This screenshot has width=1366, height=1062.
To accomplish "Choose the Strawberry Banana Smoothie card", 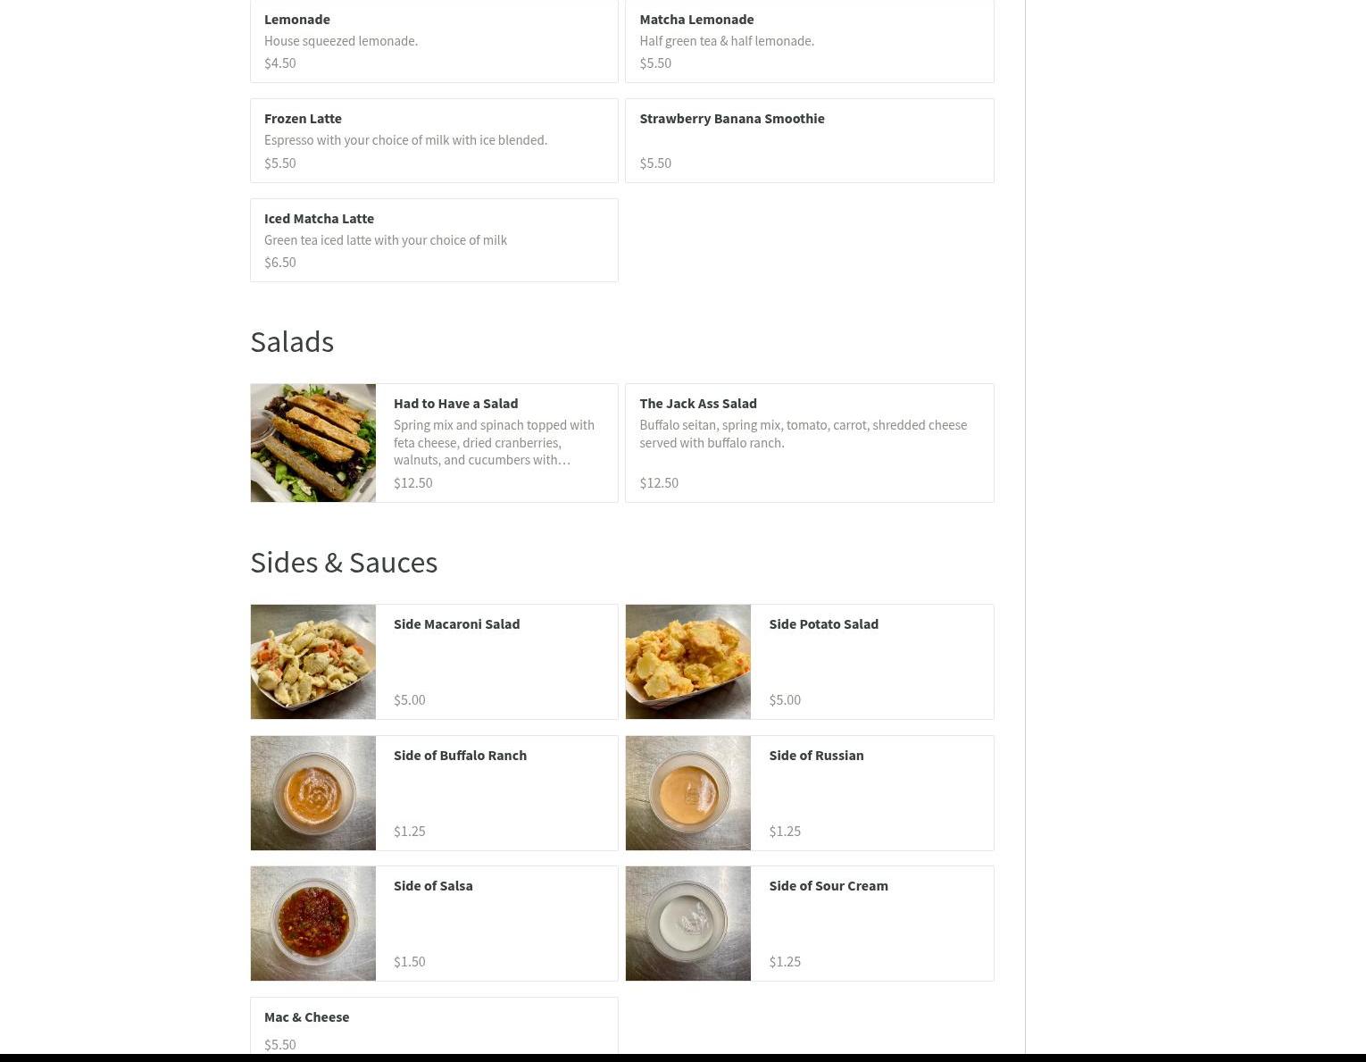I will (x=810, y=140).
